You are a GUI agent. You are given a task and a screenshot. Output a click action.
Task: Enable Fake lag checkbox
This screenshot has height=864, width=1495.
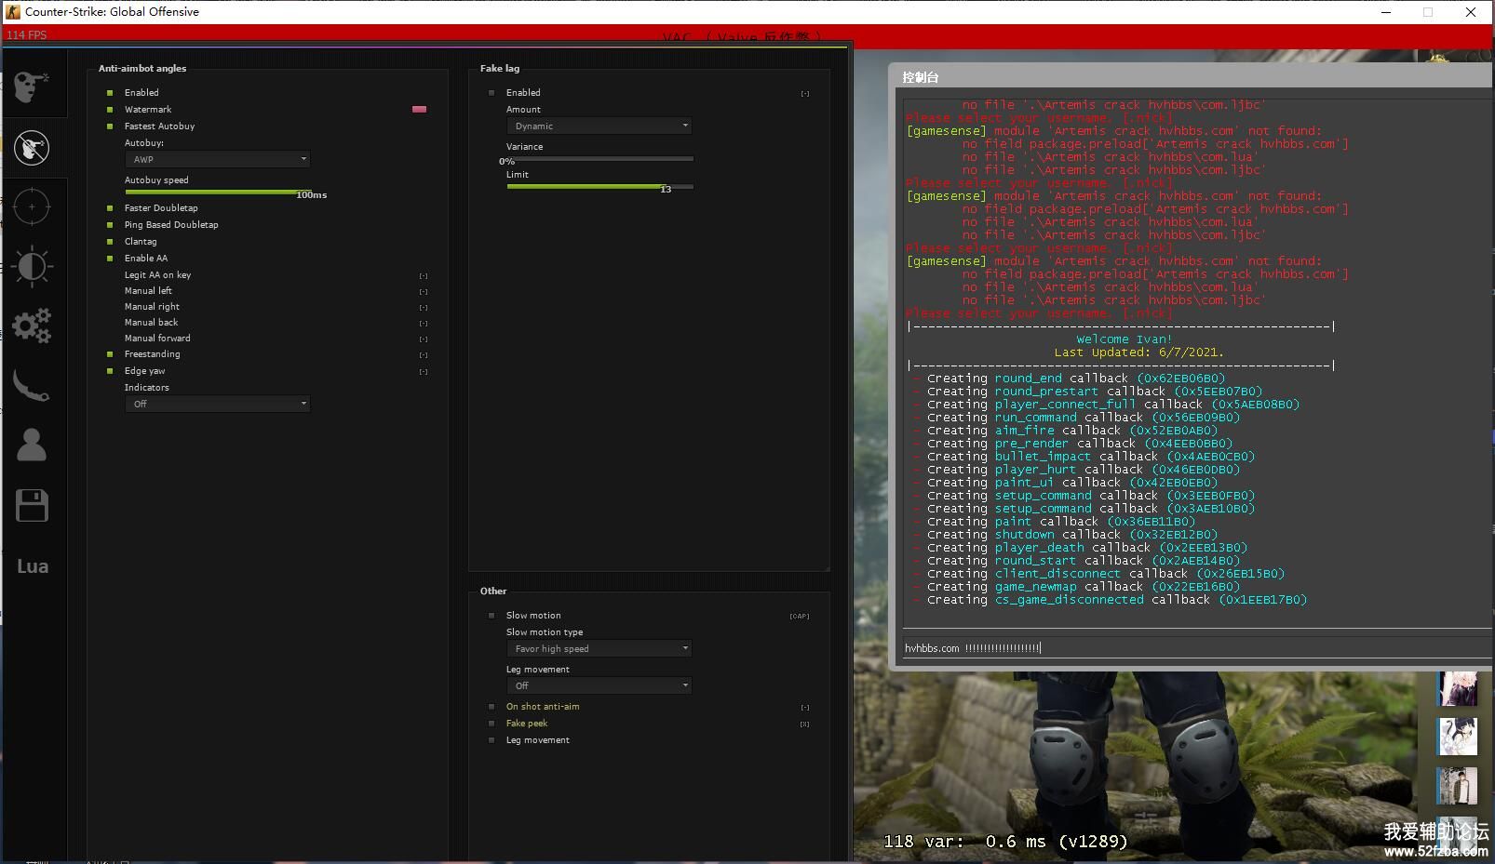492,93
